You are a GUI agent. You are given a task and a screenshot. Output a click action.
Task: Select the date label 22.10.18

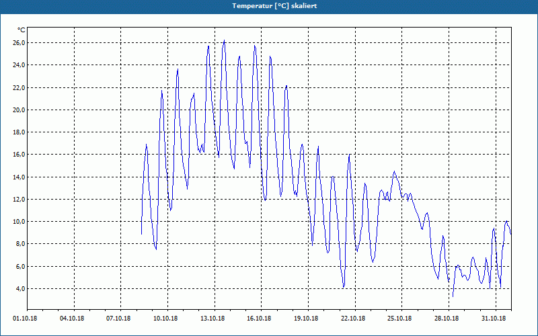click(352, 319)
